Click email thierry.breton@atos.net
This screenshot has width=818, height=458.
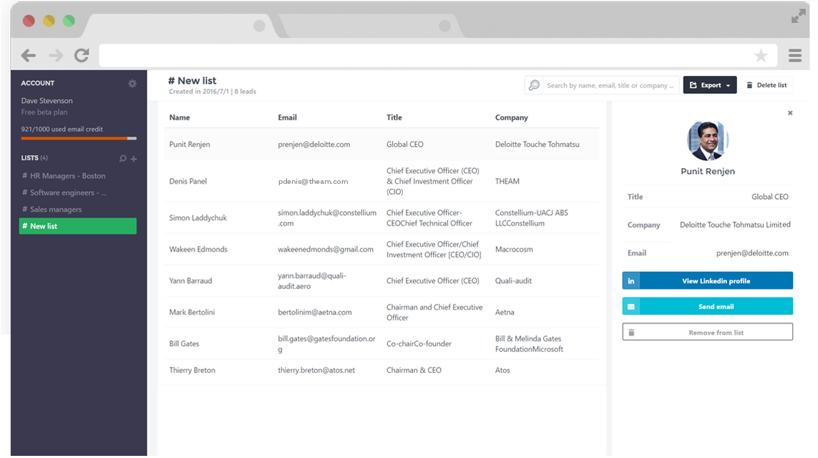[x=316, y=370]
